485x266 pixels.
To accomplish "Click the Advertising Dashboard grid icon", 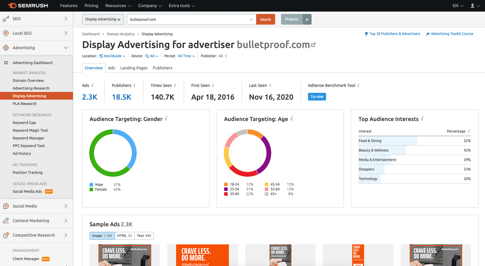I will tap(6, 63).
